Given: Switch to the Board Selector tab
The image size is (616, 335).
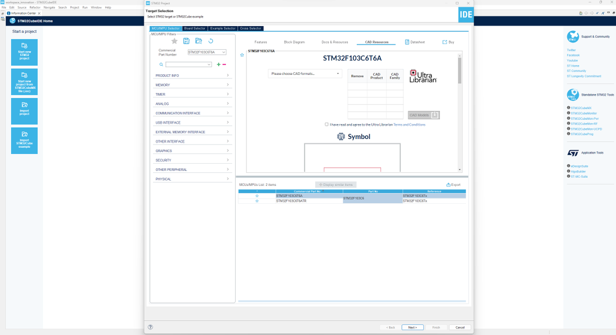Looking at the screenshot, I should (x=195, y=28).
